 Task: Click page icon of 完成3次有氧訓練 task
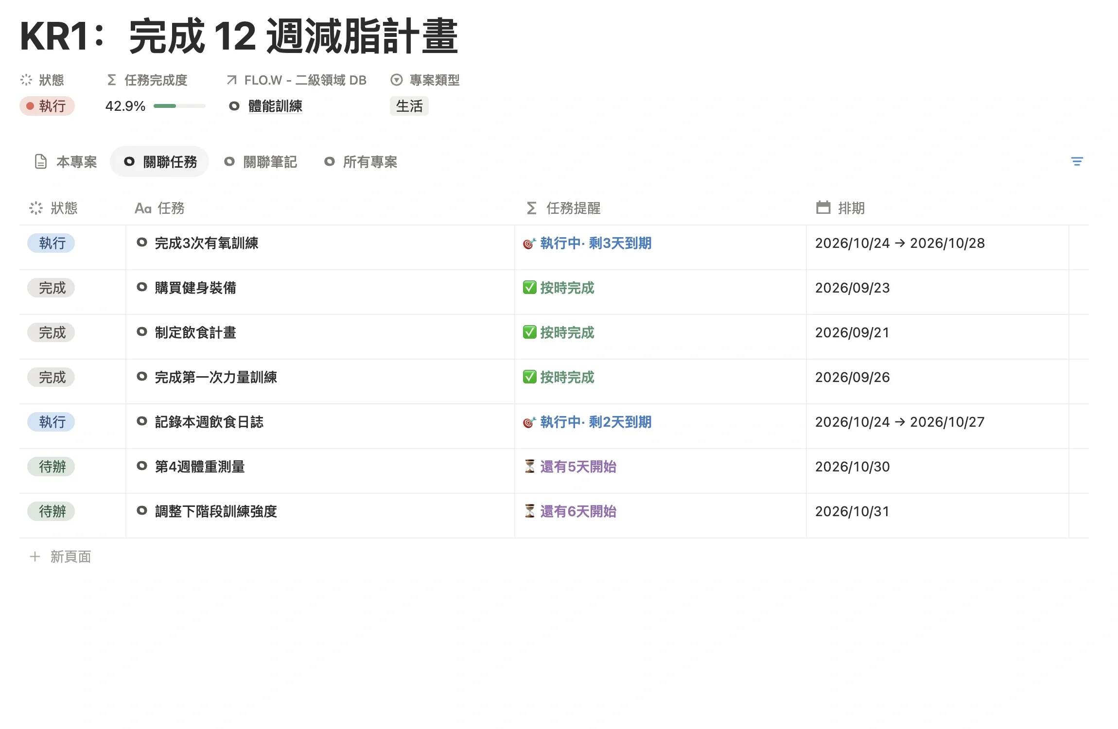coord(141,242)
